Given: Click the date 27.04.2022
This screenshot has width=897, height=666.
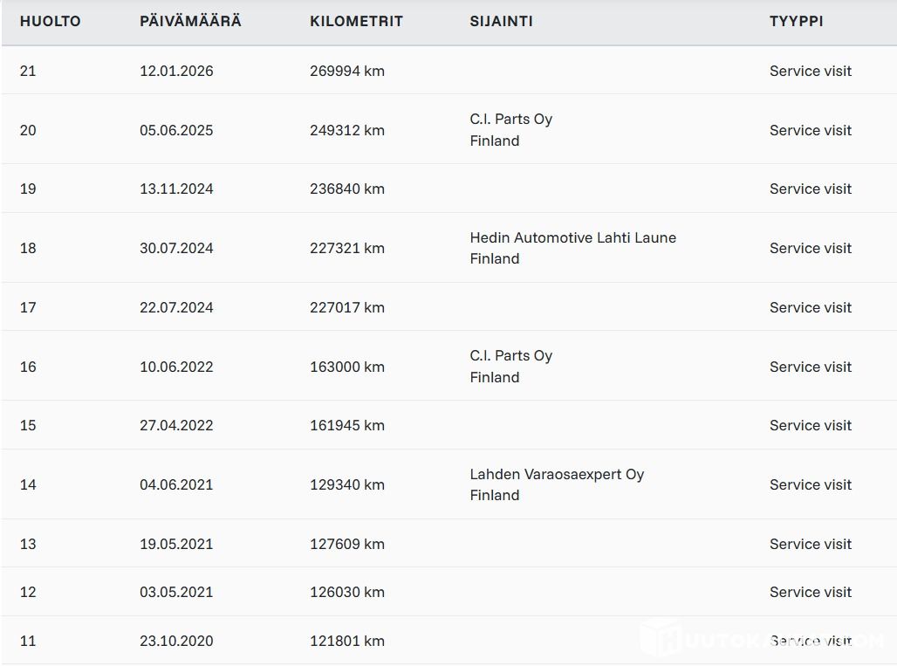Looking at the screenshot, I should click(176, 425).
